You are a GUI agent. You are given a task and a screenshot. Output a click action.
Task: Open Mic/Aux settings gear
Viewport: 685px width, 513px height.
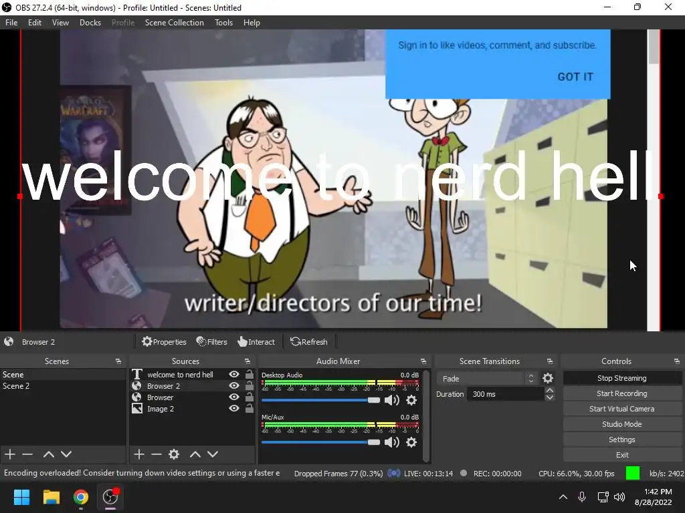click(411, 442)
